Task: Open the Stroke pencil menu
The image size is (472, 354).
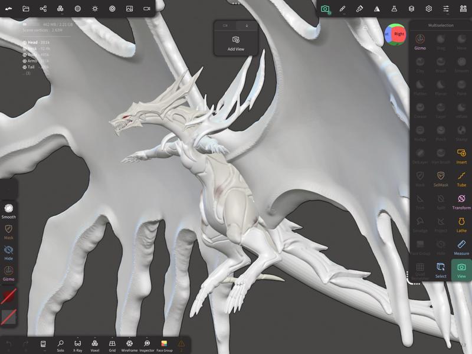Action: pos(342,9)
